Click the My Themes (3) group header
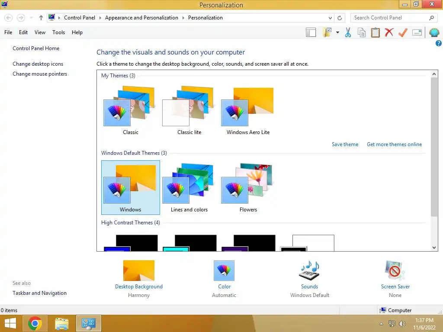This screenshot has width=443, height=332. point(118,76)
